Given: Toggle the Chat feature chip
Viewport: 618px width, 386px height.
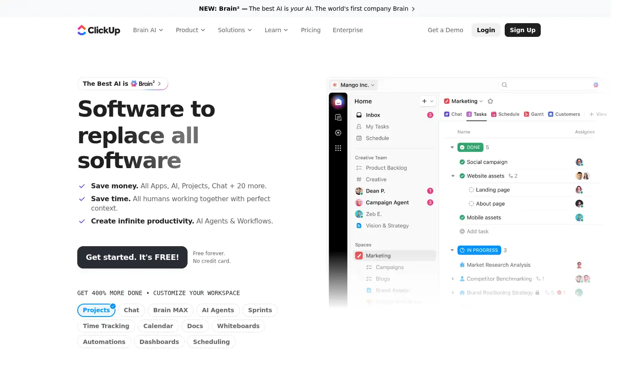Looking at the screenshot, I should coord(131,310).
